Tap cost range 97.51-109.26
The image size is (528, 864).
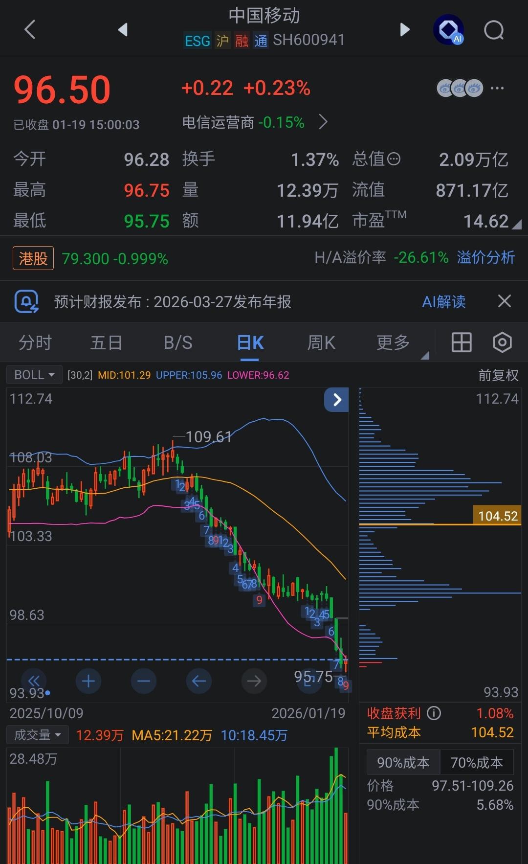click(473, 786)
